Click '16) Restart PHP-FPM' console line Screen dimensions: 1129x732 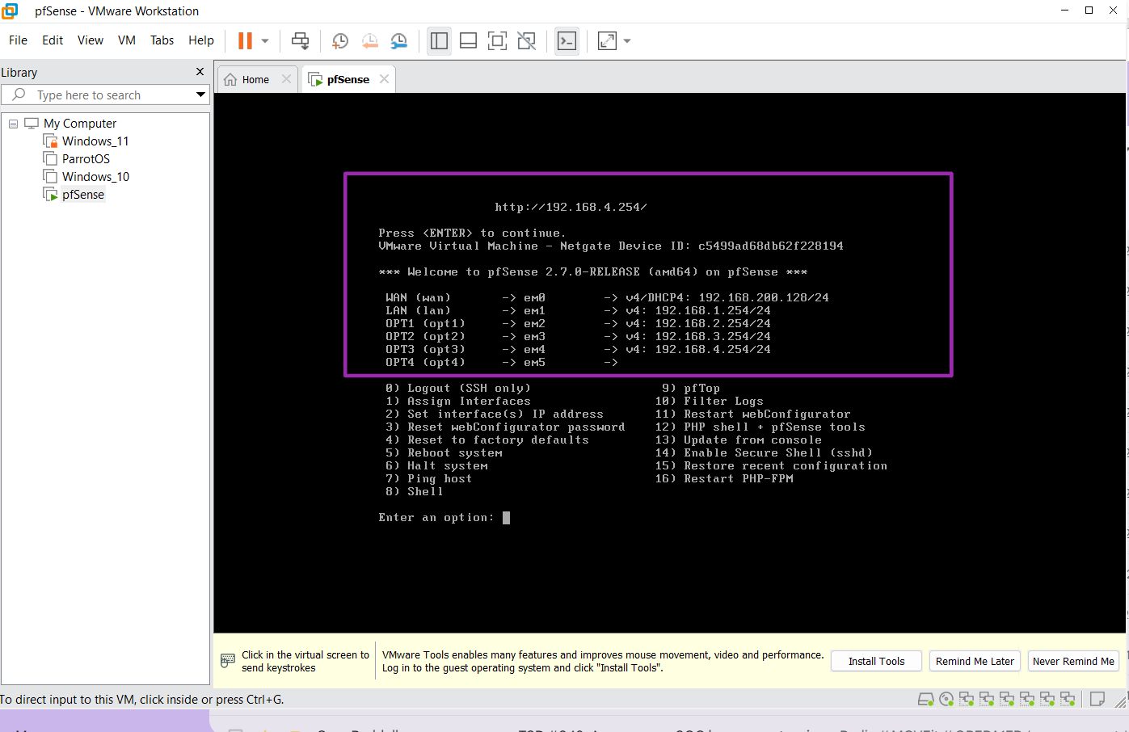[724, 479]
